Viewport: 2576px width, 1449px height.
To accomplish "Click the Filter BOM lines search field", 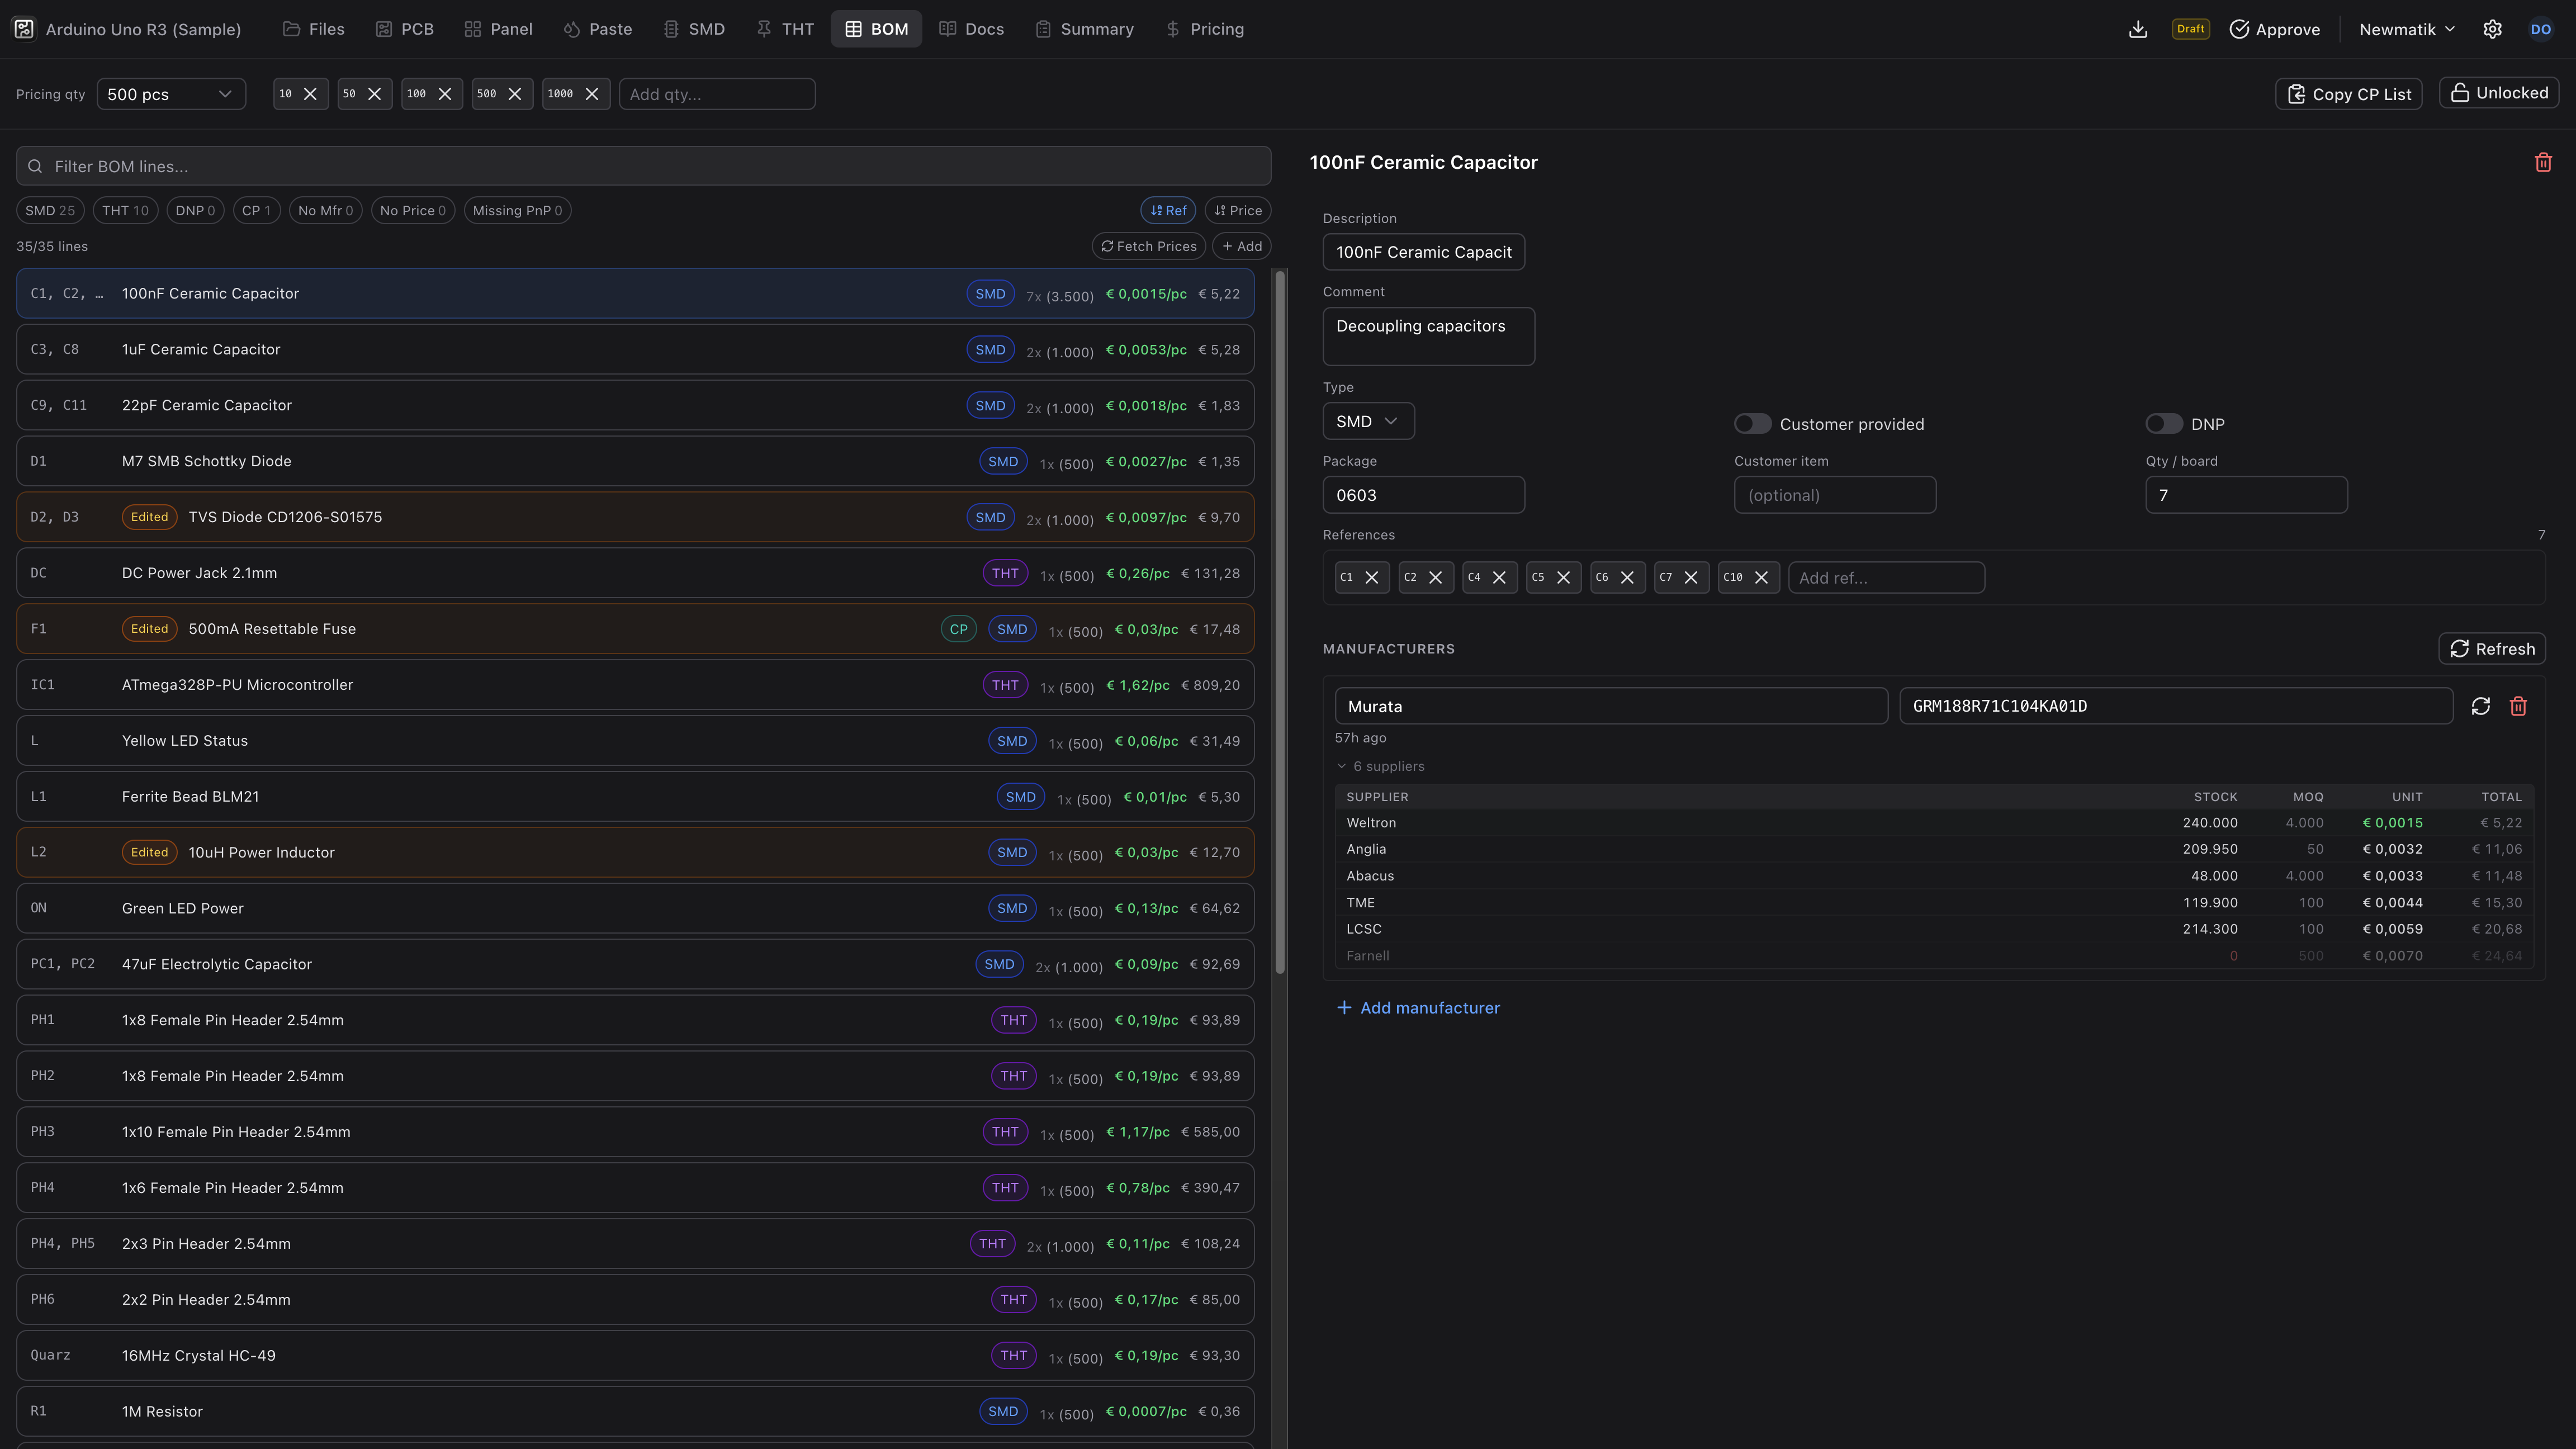I will click(x=644, y=166).
